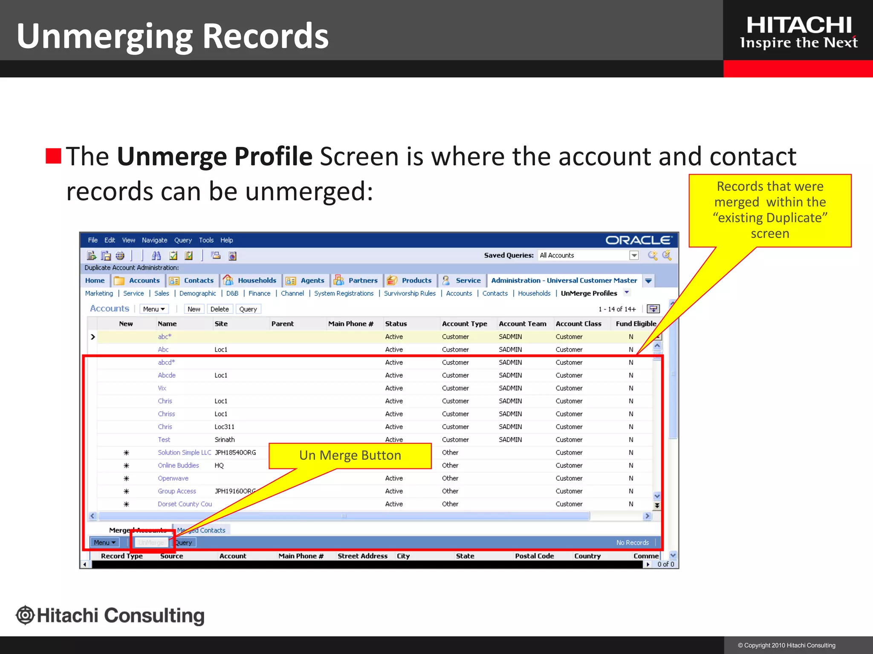Open the Online Buddies account link
The image size is (873, 654).
[179, 465]
